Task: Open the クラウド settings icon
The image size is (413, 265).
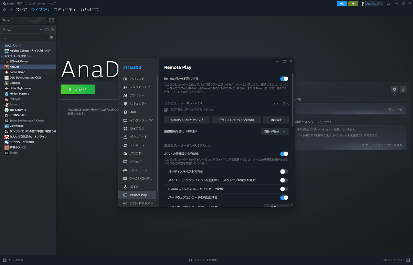Action: tap(125, 153)
